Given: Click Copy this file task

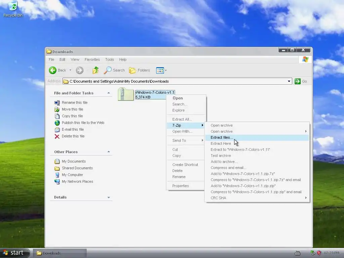Looking at the screenshot, I should [72, 116].
